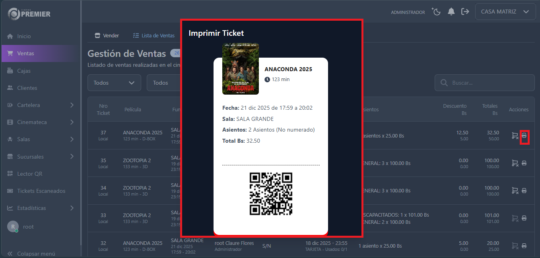Toggle dark mode moon icon

(437, 12)
